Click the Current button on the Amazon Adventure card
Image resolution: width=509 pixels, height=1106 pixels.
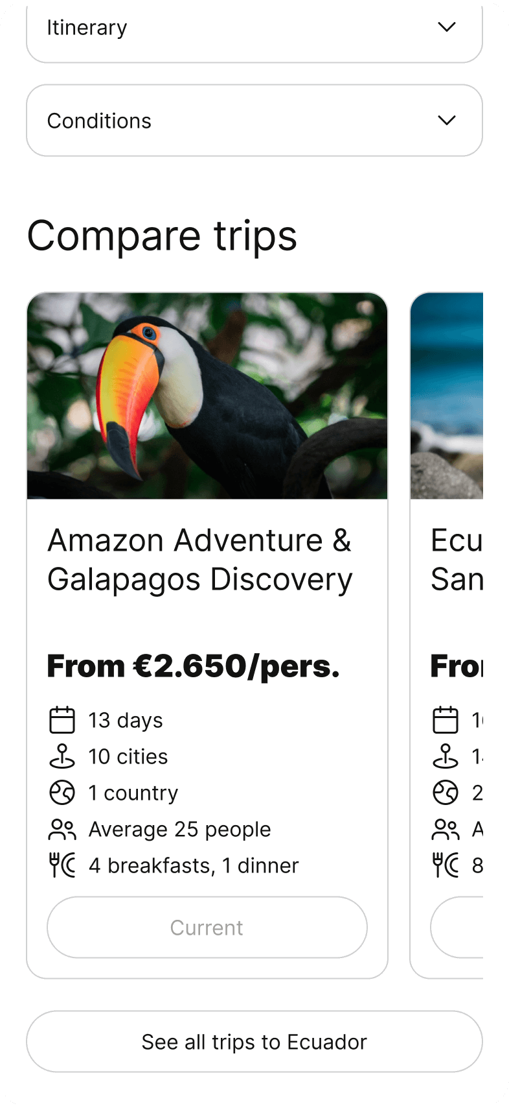[x=207, y=928]
